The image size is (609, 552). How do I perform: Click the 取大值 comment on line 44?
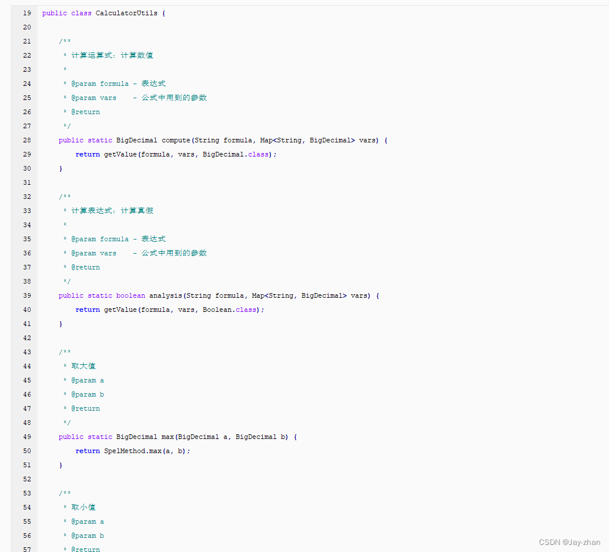click(x=83, y=366)
